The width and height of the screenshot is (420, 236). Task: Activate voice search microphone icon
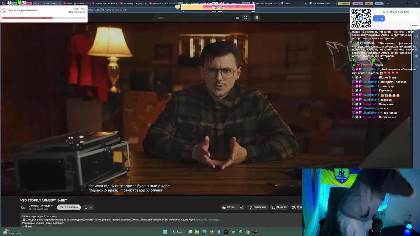[x=257, y=18]
